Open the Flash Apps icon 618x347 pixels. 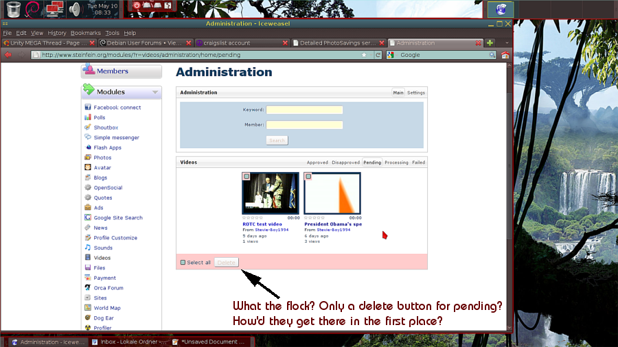click(87, 147)
